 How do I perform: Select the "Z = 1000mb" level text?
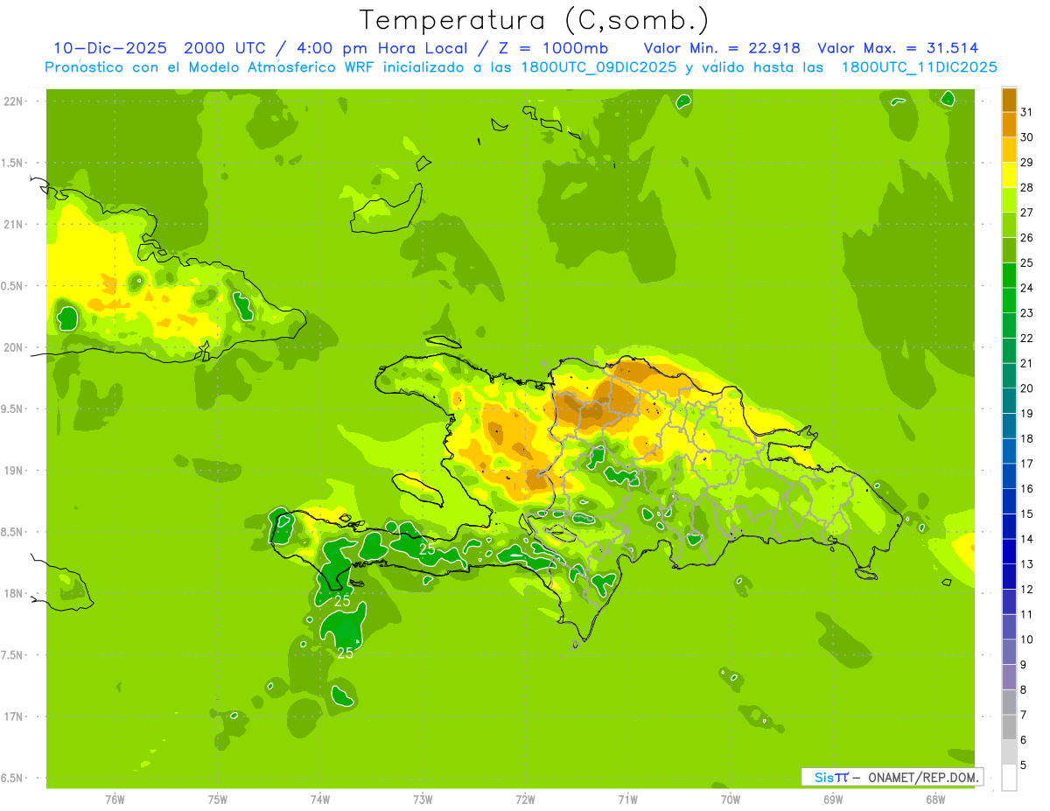tap(552, 48)
